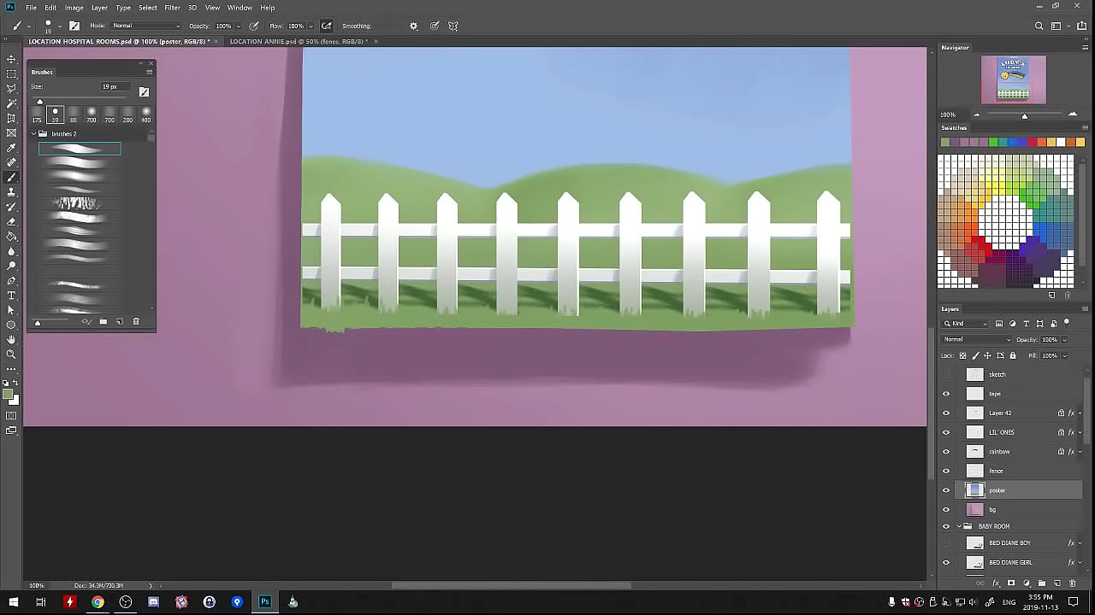Choose the Clone Stamp tool
The image size is (1095, 615).
pyautogui.click(x=11, y=192)
